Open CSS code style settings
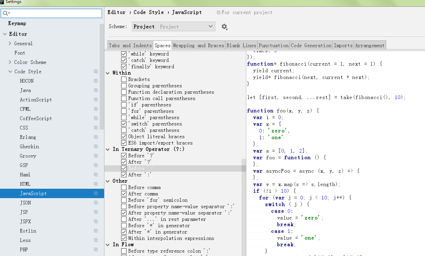The image size is (425, 256). 24,128
